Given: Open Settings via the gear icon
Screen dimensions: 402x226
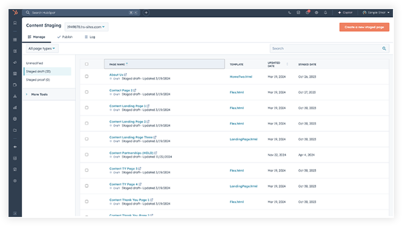Looking at the screenshot, I should (316, 13).
